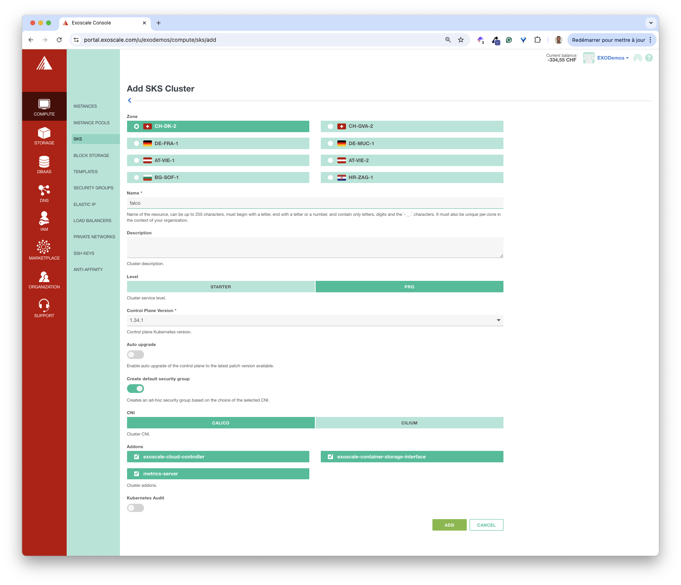Open Security Groups in the sidebar menu
The width and height of the screenshot is (681, 585).
pyautogui.click(x=94, y=188)
